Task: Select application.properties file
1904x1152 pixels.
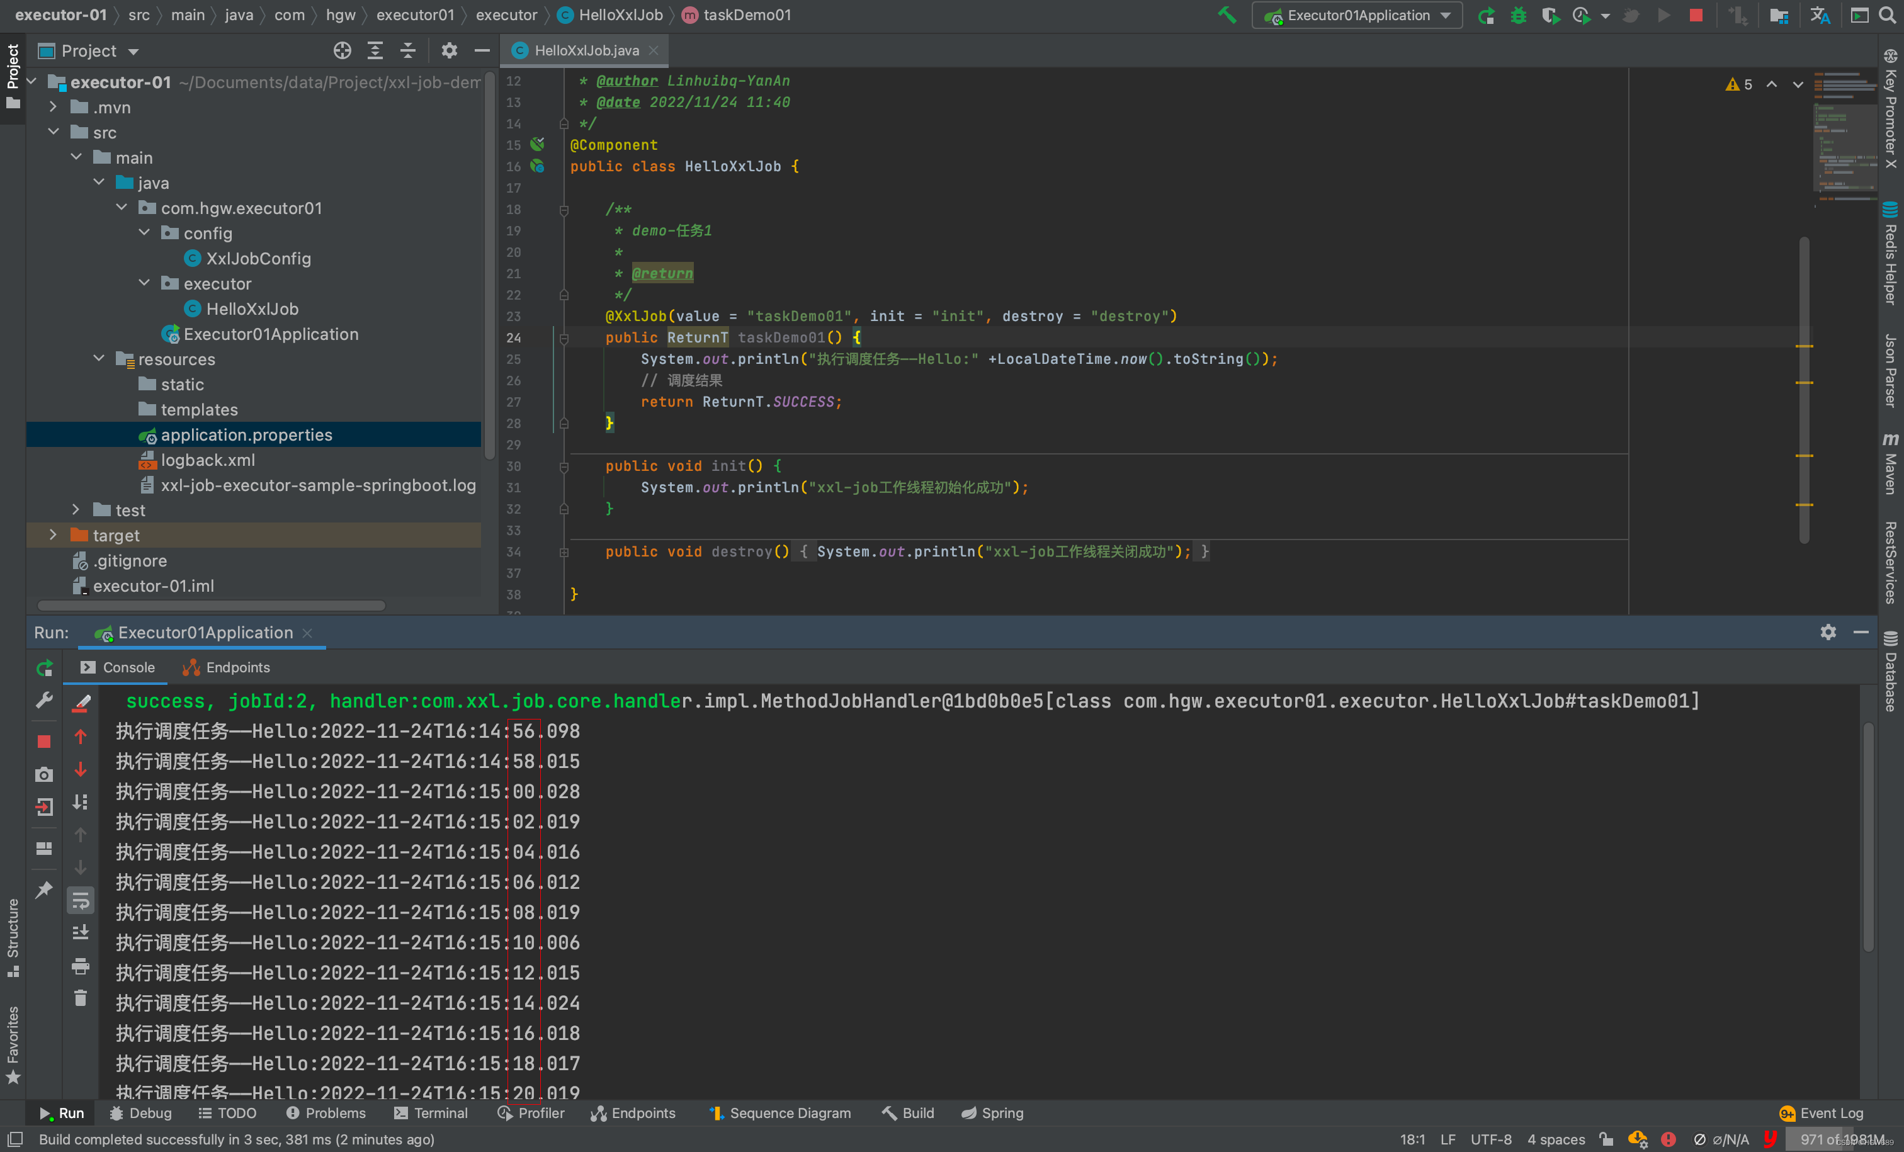Action: [x=246, y=435]
